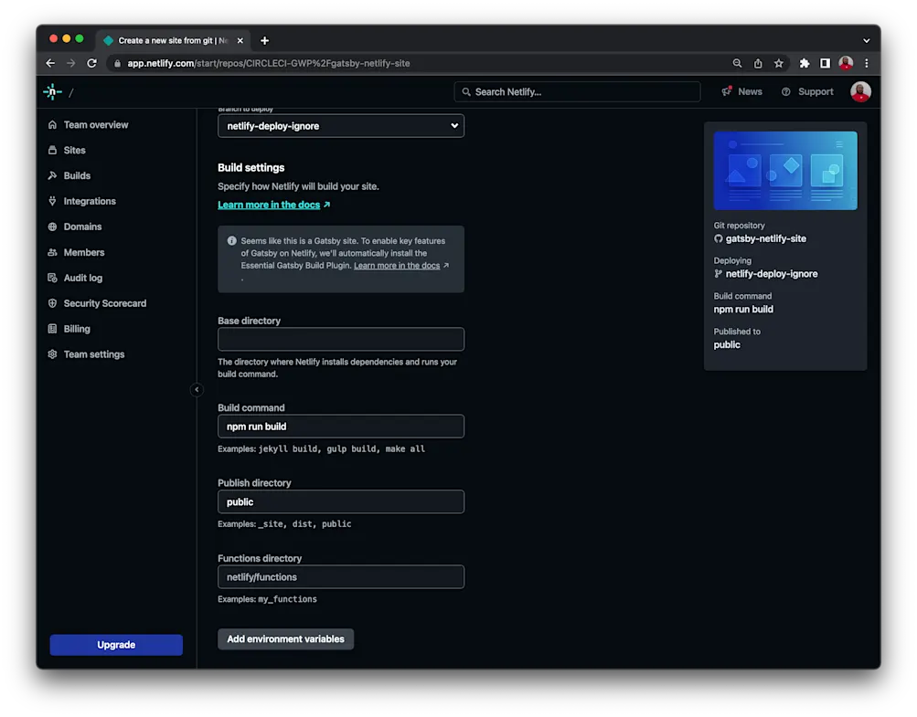917x717 pixels.
Task: Select the Sites icon in the sidebar
Action: [x=55, y=150]
